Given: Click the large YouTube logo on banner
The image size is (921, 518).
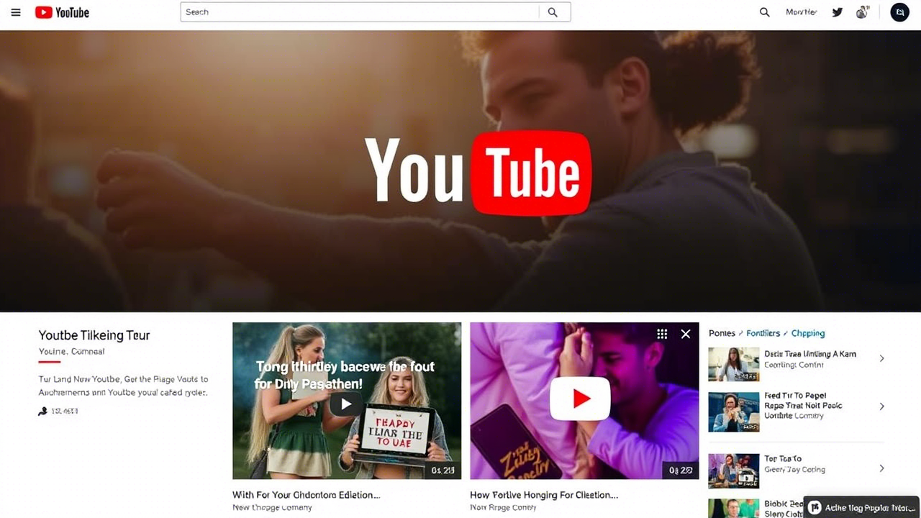Looking at the screenshot, I should coord(478,173).
